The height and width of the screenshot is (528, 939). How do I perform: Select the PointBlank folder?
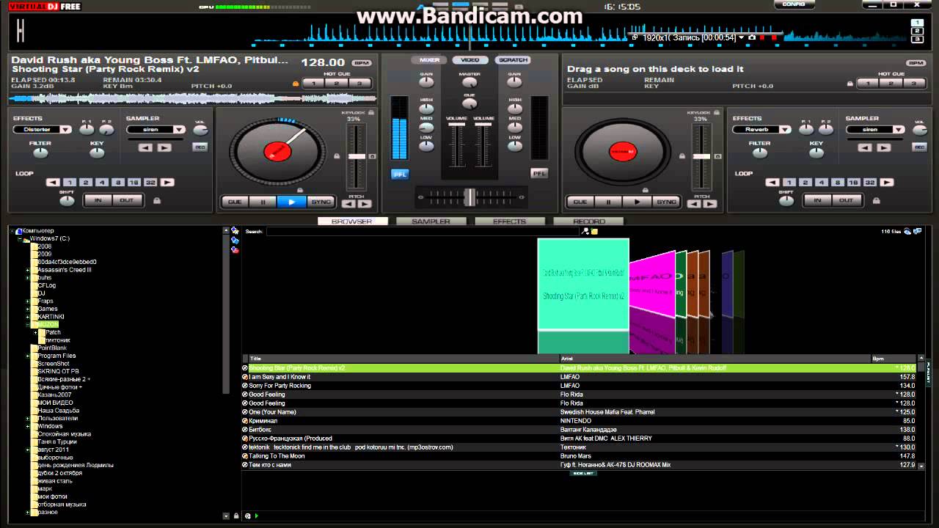coord(52,348)
